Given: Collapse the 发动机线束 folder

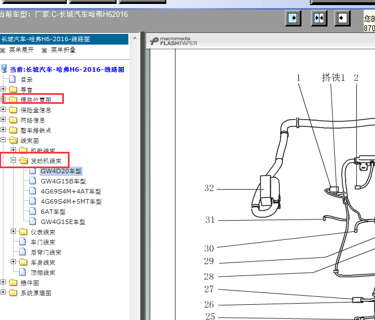Looking at the screenshot, I should (13, 160).
